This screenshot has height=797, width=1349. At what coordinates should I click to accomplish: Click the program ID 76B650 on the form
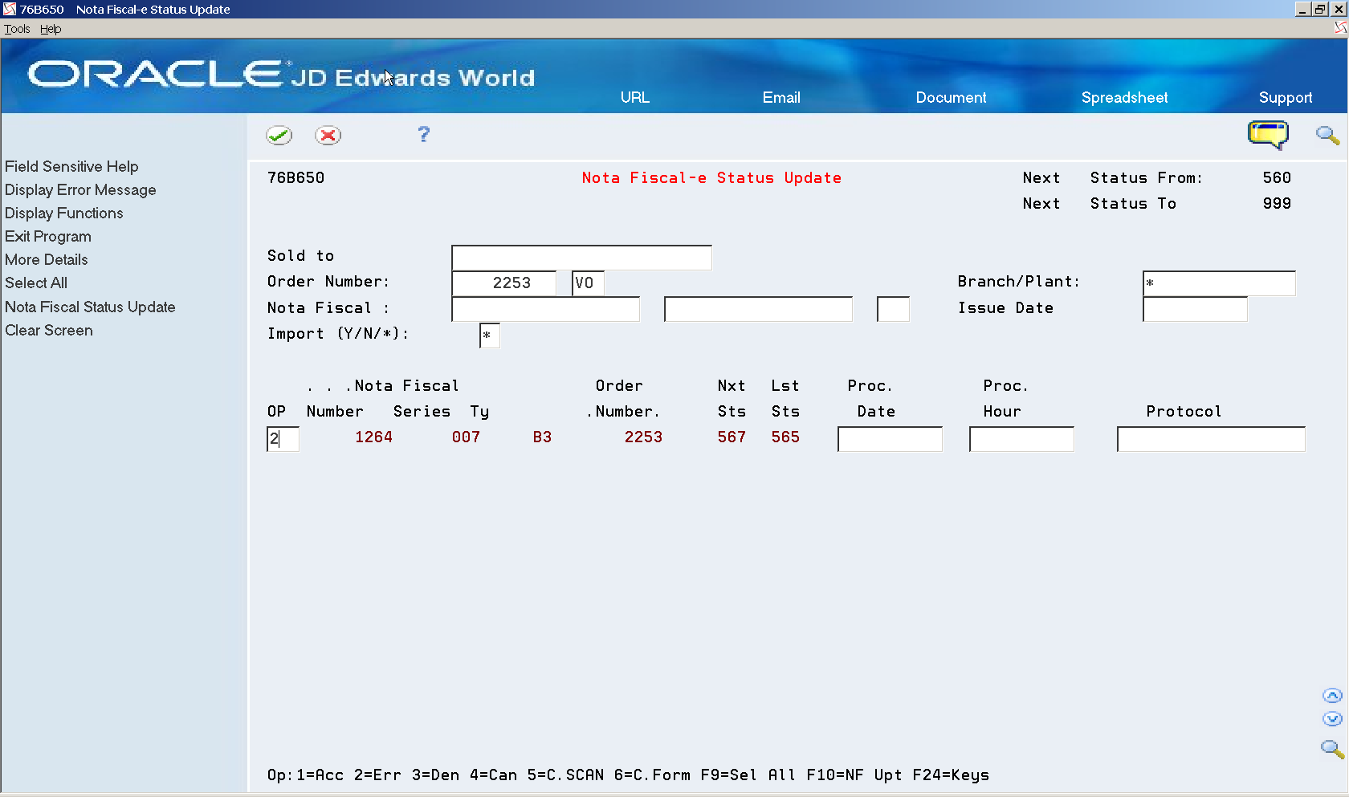[295, 178]
